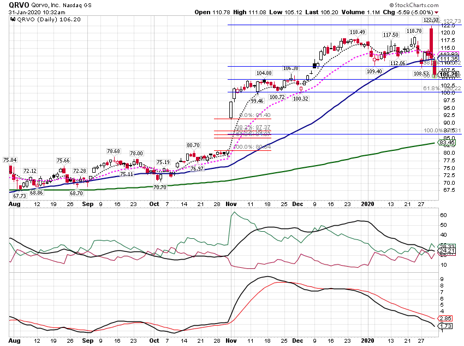This screenshot has width=464, height=346.
Task: Click the 67.73 August low label
Action: pyautogui.click(x=20, y=196)
